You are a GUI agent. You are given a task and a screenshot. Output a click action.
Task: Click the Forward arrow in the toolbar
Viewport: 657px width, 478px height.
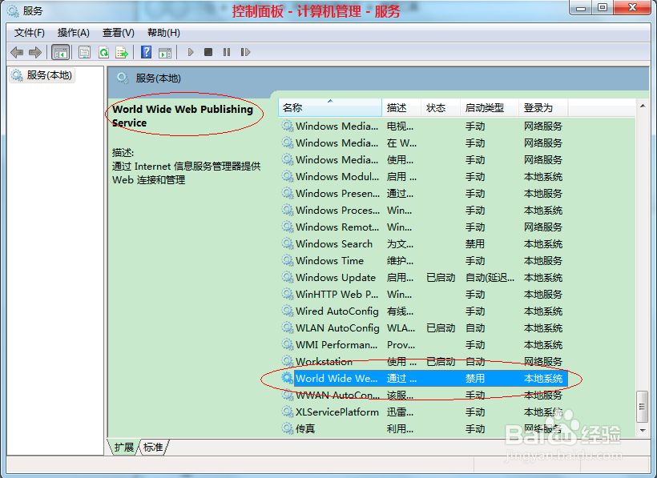click(x=35, y=52)
